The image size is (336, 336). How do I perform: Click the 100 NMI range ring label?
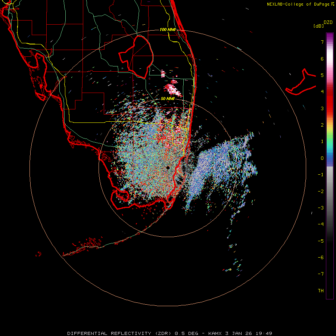168,29
